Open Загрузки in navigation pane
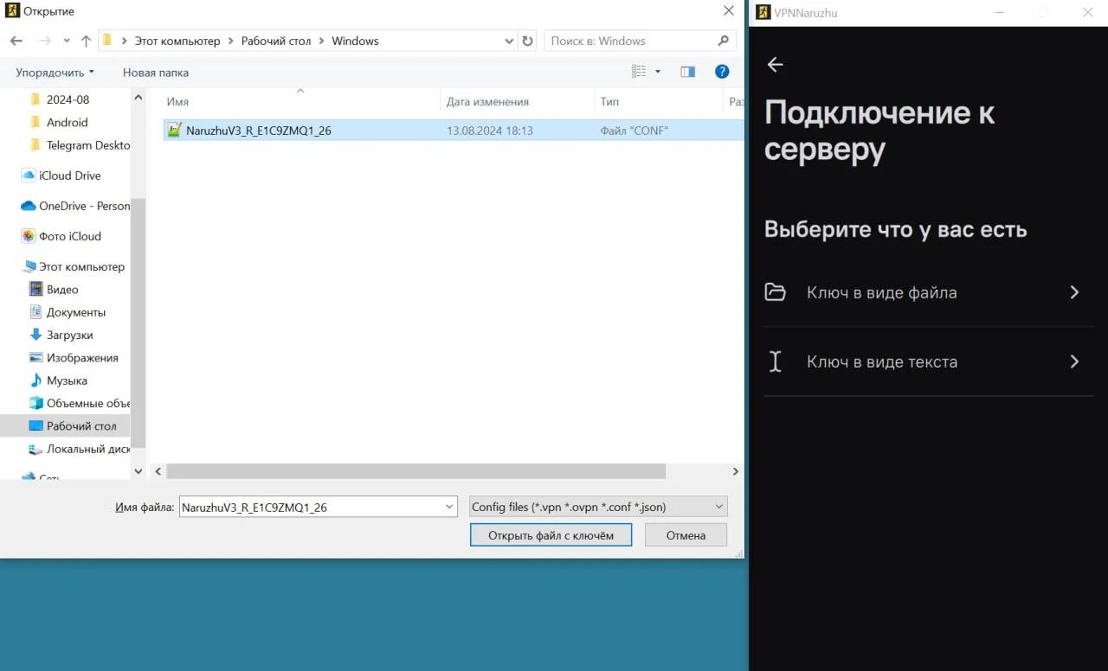 point(61,335)
